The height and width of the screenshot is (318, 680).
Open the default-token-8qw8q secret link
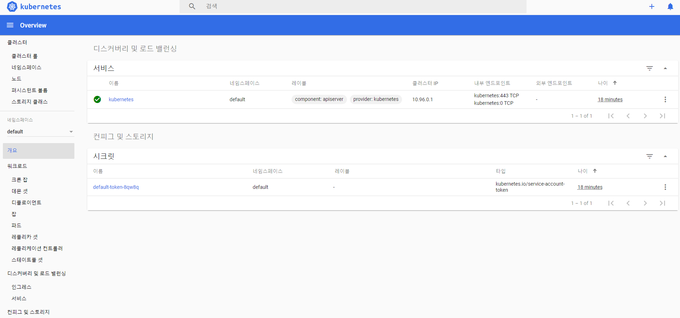pyautogui.click(x=116, y=187)
